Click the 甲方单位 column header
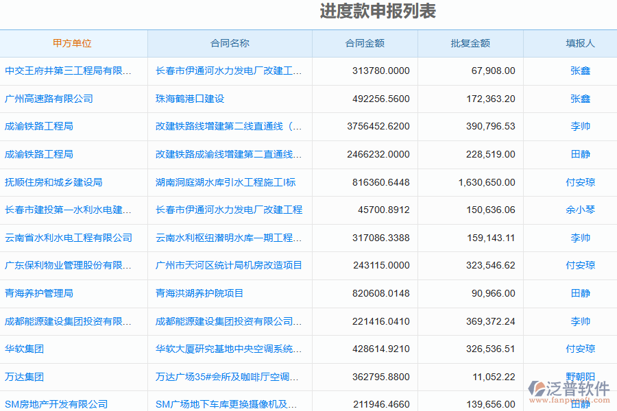Viewport: 617px width, 411px height. (74, 43)
